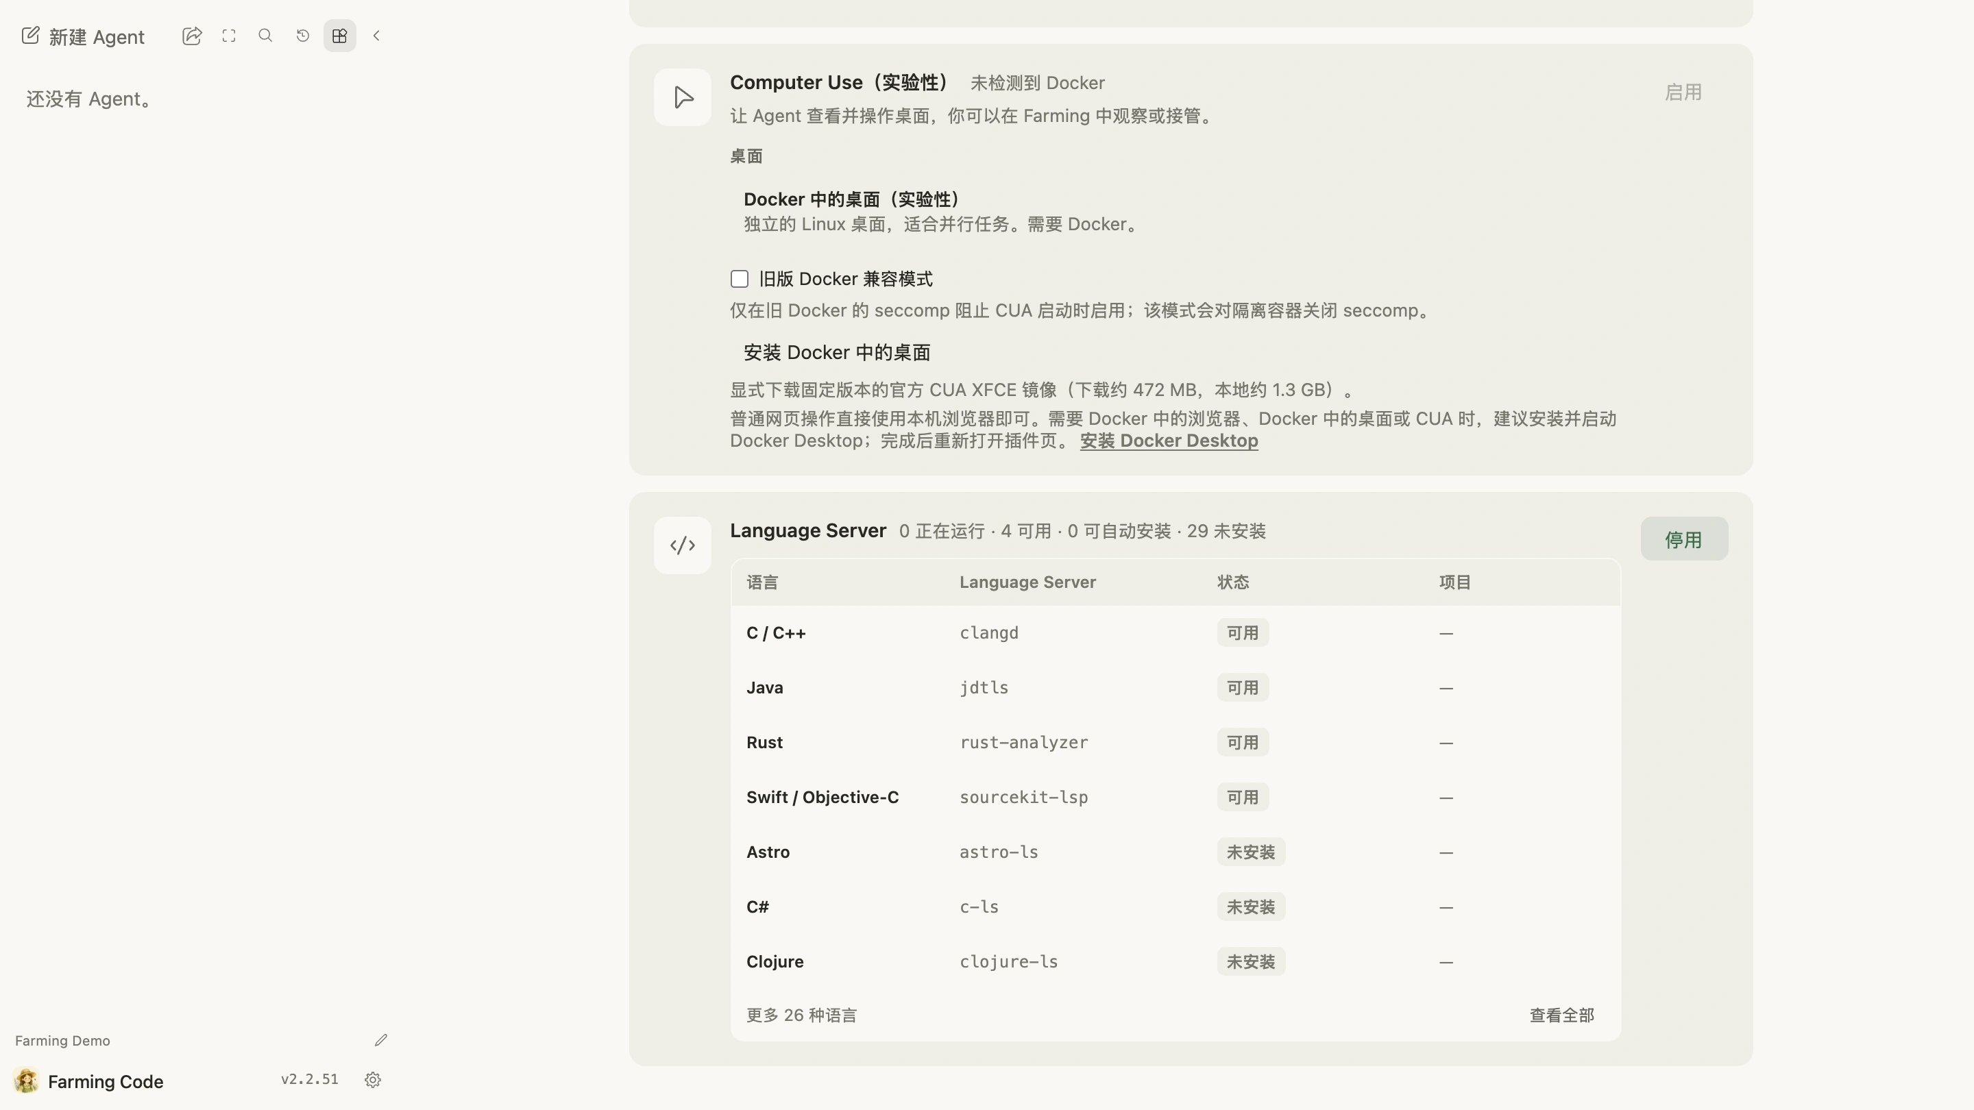Open the share/export icon in sidebar toolbar
The image size is (1974, 1110).
point(193,36)
